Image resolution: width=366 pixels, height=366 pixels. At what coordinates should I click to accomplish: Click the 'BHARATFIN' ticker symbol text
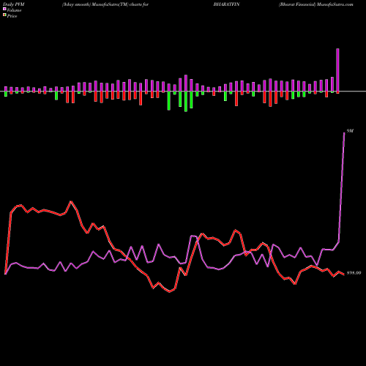pyautogui.click(x=226, y=4)
